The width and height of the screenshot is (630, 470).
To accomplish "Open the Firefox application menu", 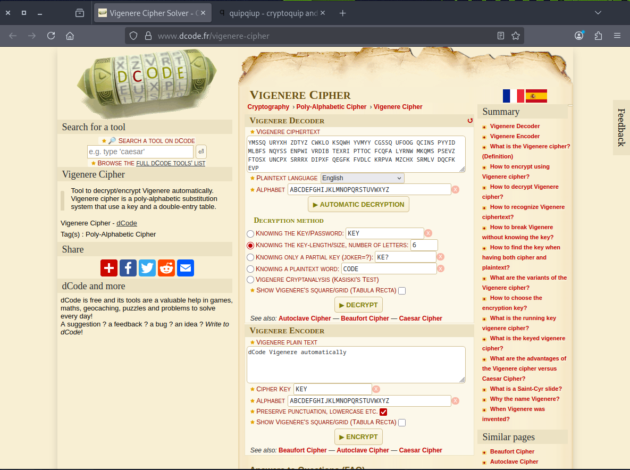I will 617,36.
